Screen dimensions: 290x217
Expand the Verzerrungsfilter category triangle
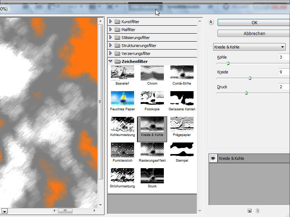click(111, 53)
